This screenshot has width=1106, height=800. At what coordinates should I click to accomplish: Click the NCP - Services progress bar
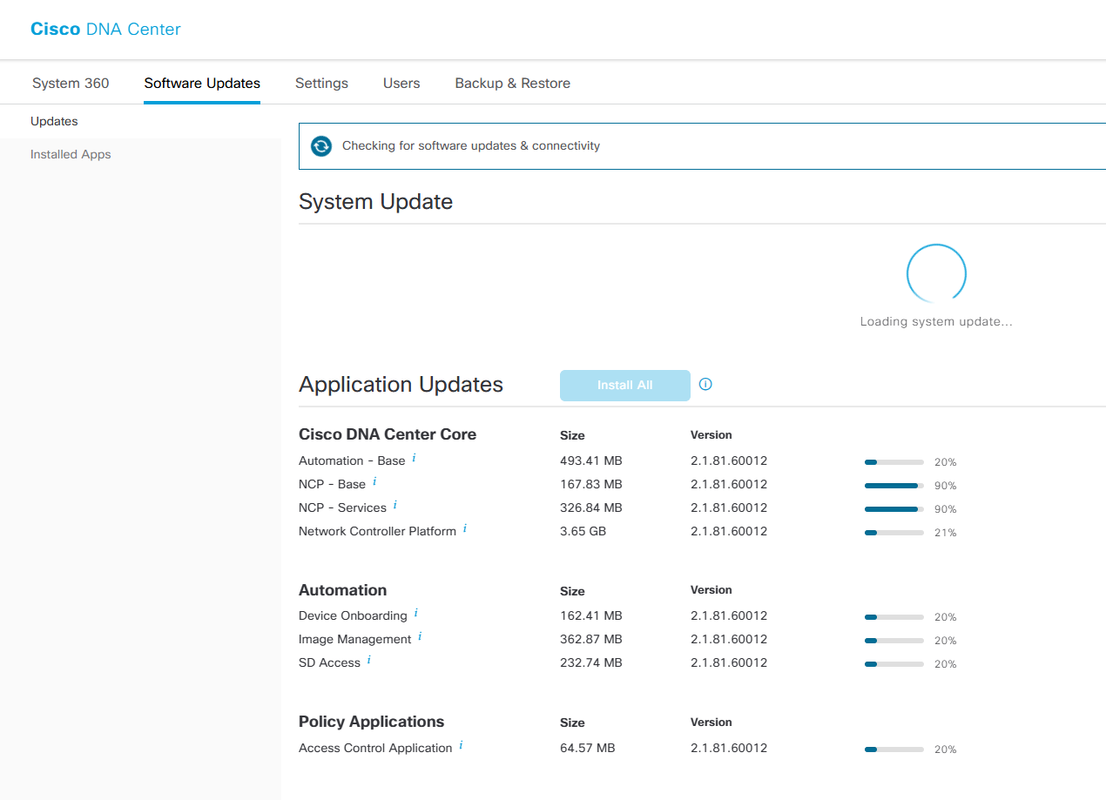pyautogui.click(x=894, y=509)
